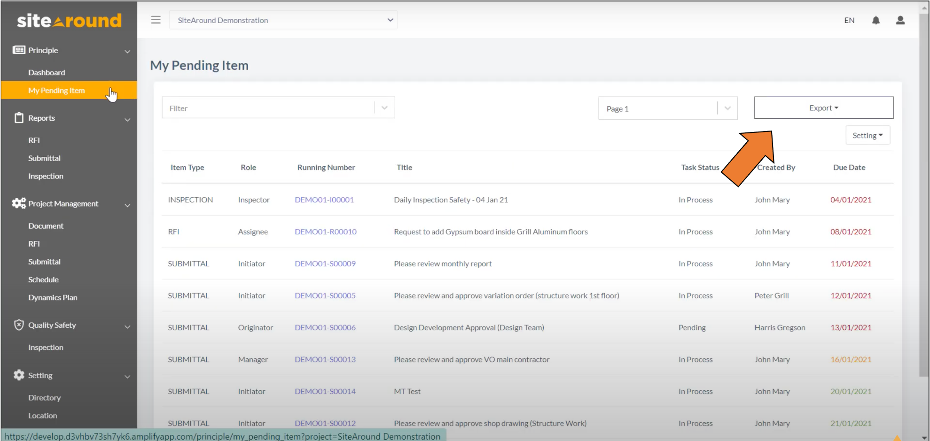930x441 pixels.
Task: Click the Principle section icon
Action: [19, 50]
